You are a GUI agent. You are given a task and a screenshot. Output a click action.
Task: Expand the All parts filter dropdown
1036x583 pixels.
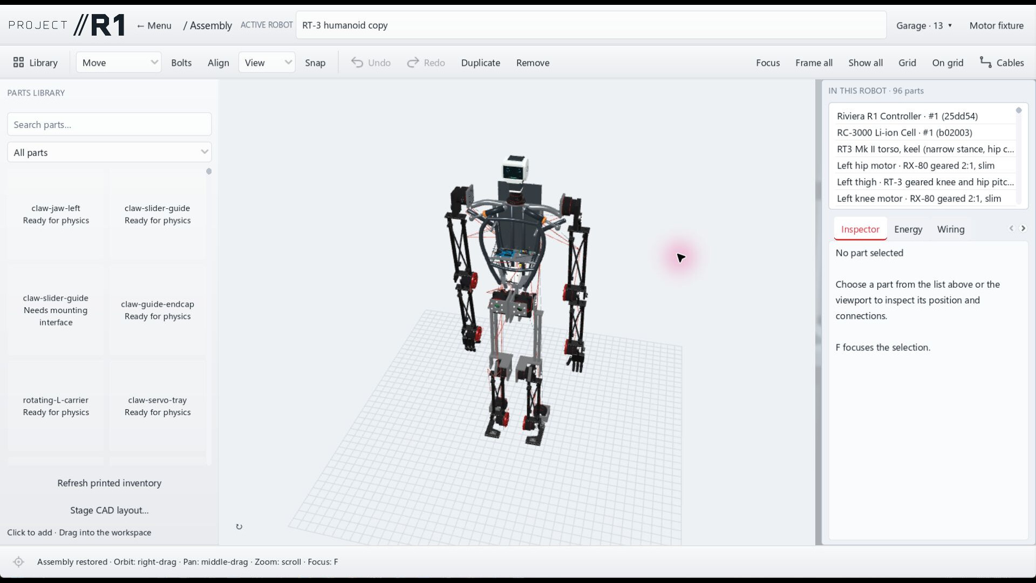tap(110, 152)
